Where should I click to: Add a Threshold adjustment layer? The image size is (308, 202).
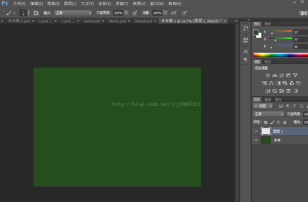point(281,91)
